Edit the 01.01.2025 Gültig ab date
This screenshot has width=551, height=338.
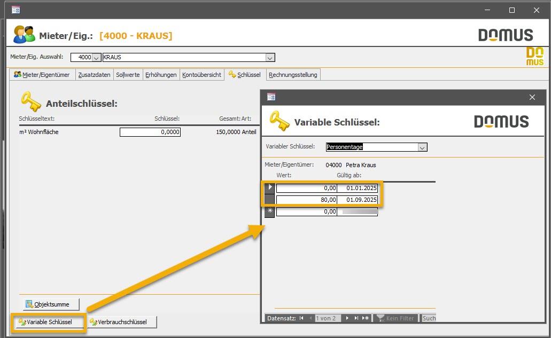(x=358, y=188)
